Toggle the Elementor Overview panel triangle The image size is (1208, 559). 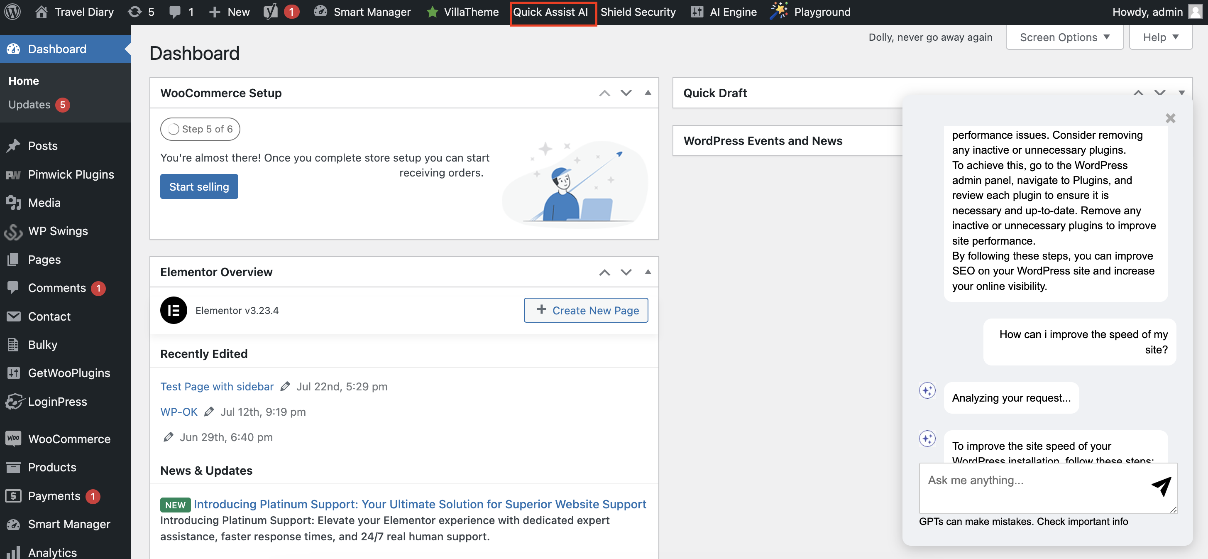coord(648,272)
